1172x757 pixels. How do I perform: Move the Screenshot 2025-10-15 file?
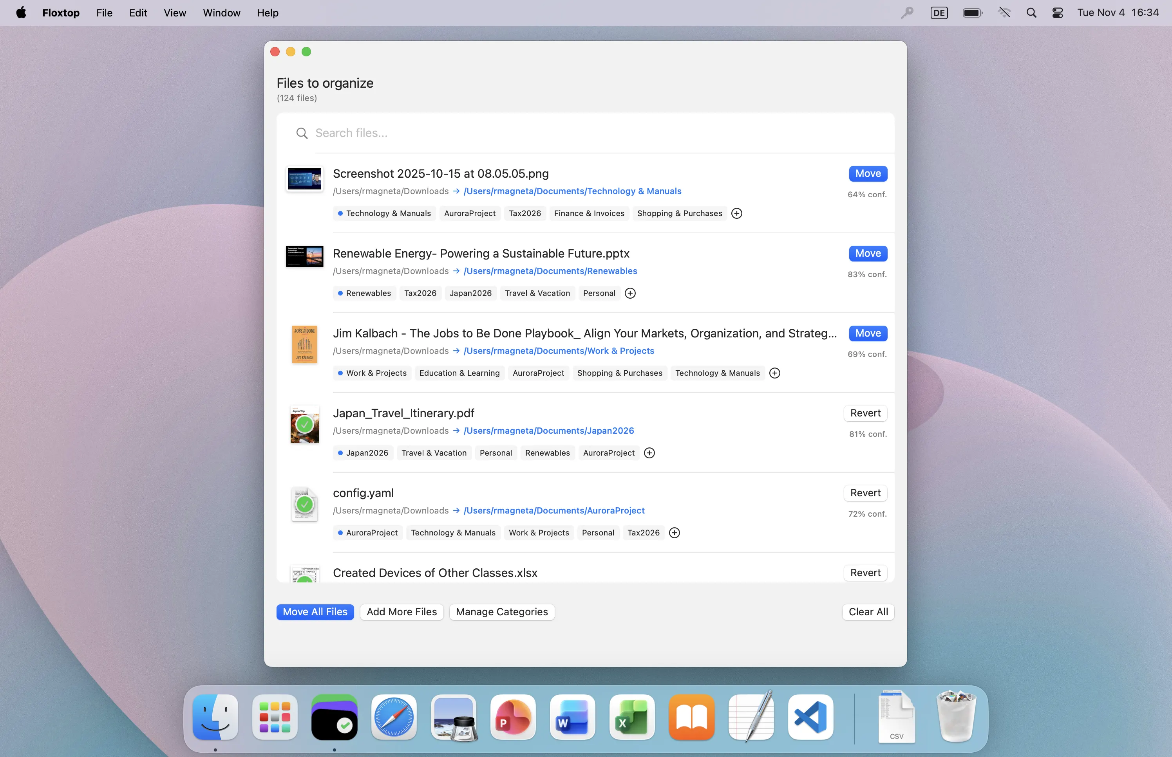[x=868, y=173]
